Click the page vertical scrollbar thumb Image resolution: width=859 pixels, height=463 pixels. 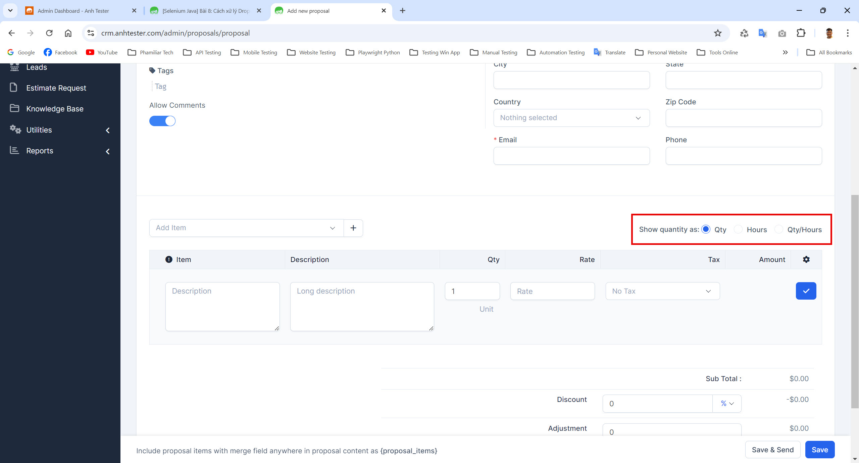coord(855,301)
